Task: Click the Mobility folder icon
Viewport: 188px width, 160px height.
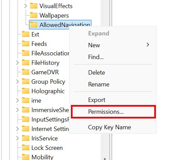Action: (26, 157)
